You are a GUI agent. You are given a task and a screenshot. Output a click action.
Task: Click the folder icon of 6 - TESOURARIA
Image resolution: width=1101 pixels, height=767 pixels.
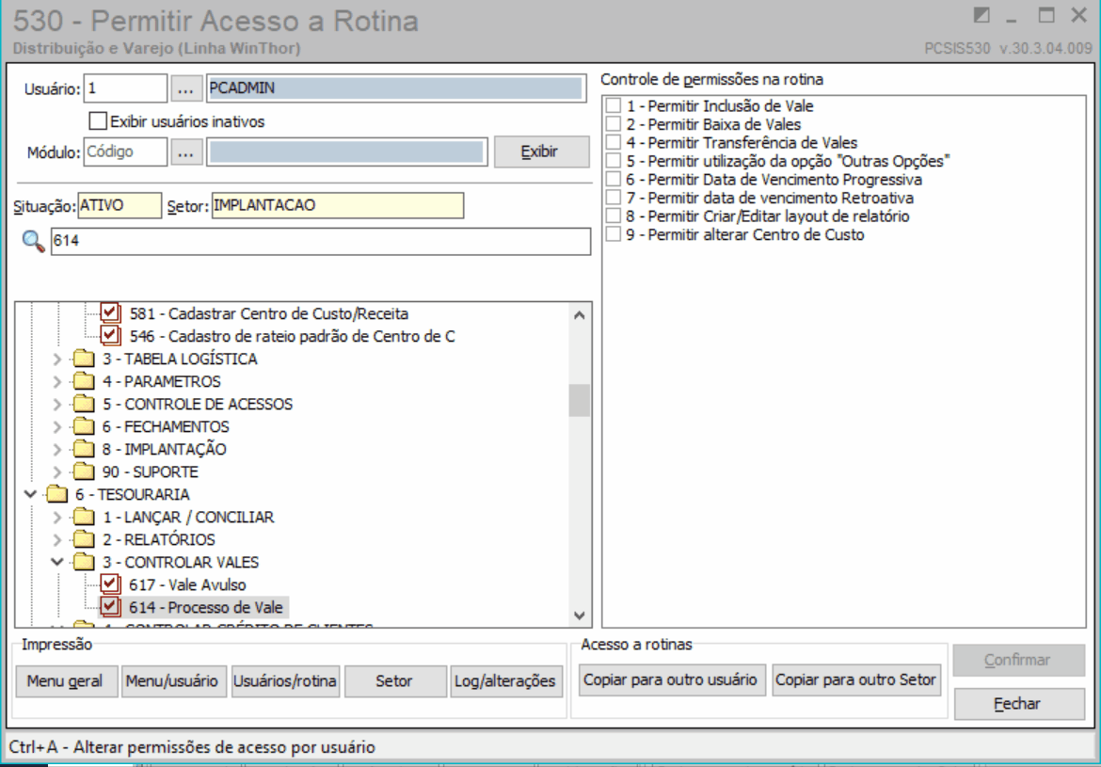[x=56, y=494]
